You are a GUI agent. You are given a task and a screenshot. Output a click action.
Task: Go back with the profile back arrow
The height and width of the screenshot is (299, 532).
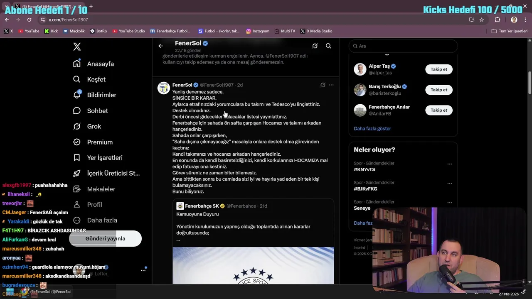(x=161, y=46)
